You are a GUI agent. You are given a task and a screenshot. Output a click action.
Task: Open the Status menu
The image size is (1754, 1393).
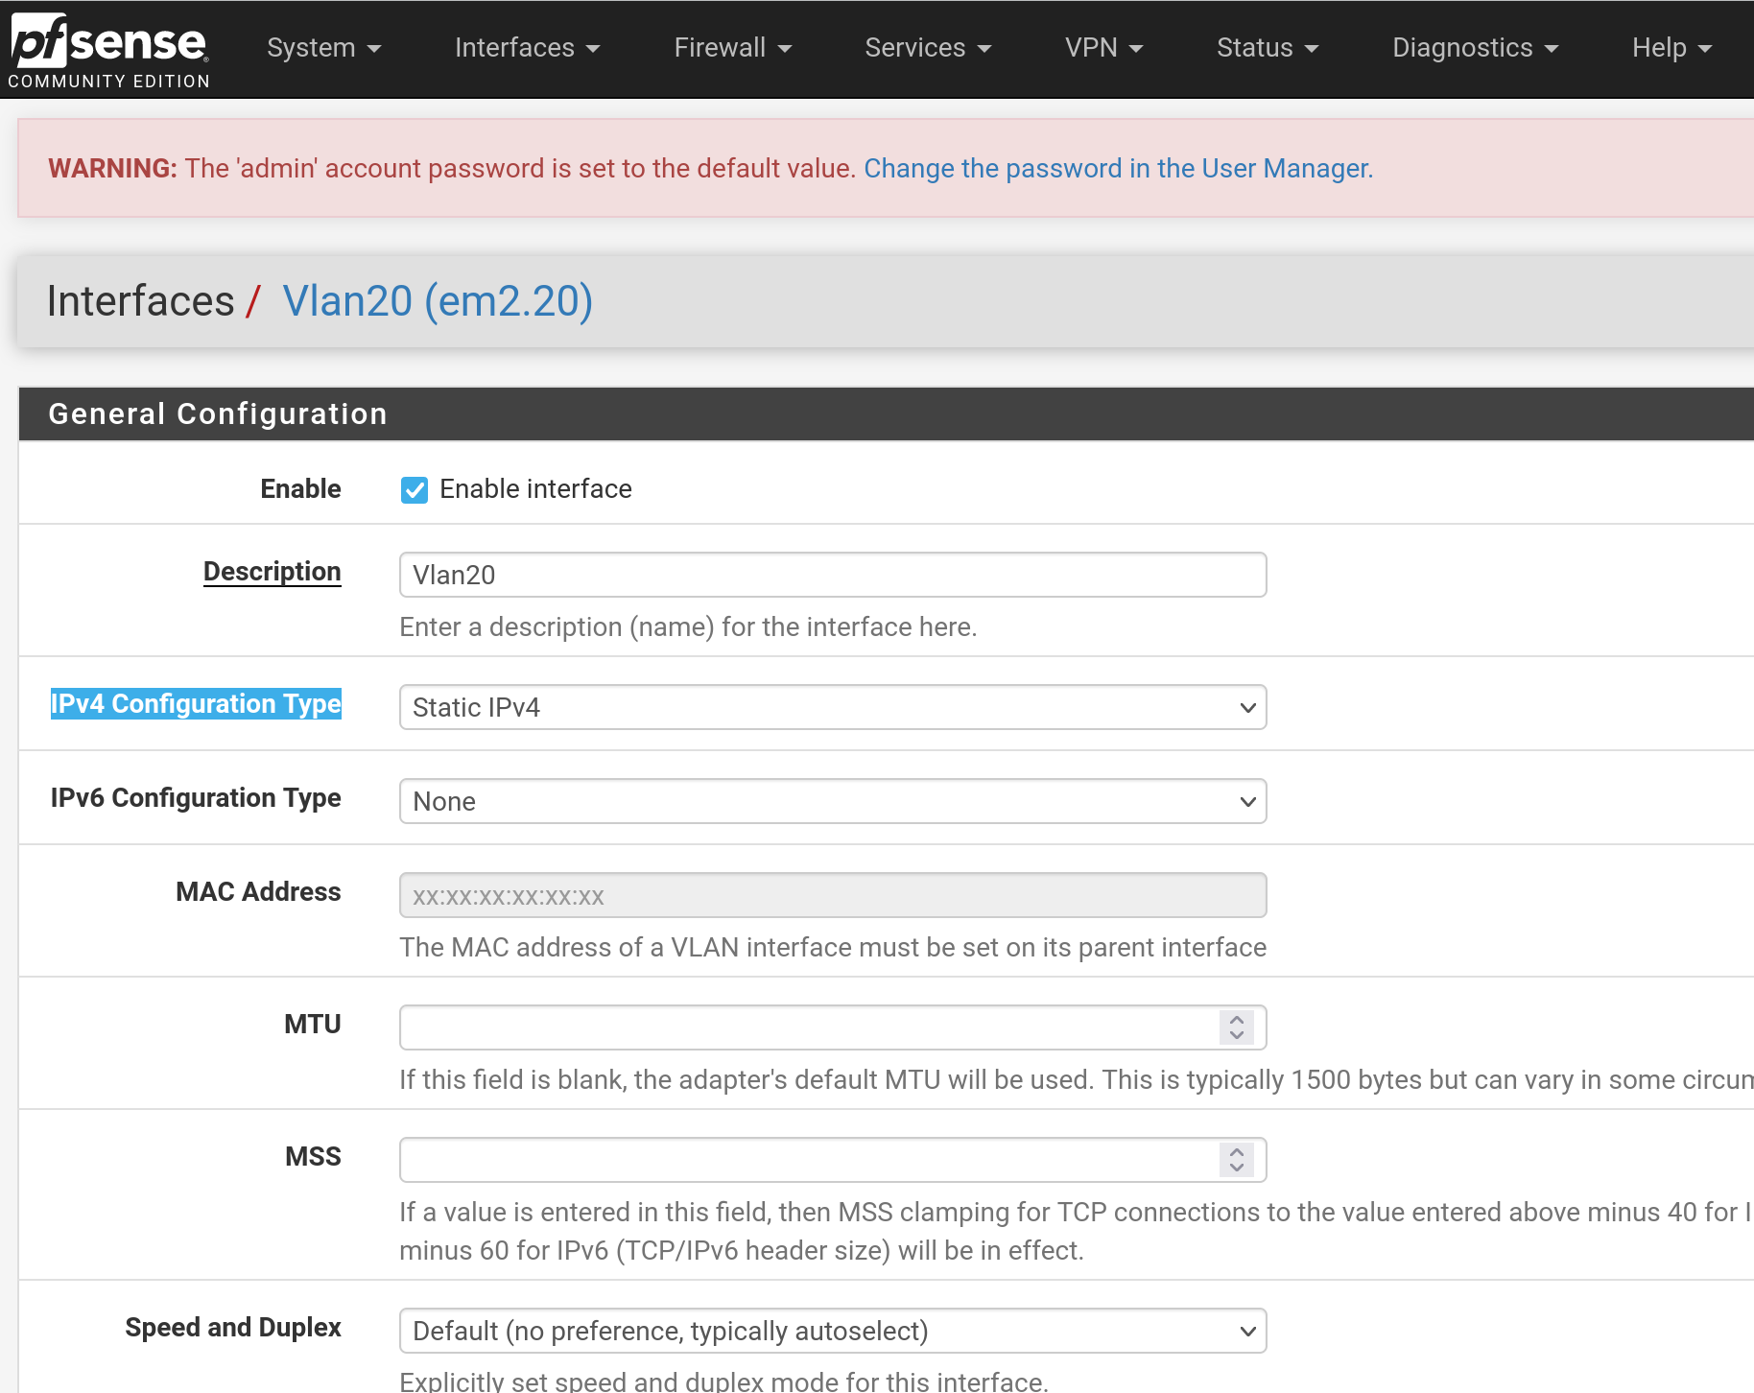click(1267, 47)
